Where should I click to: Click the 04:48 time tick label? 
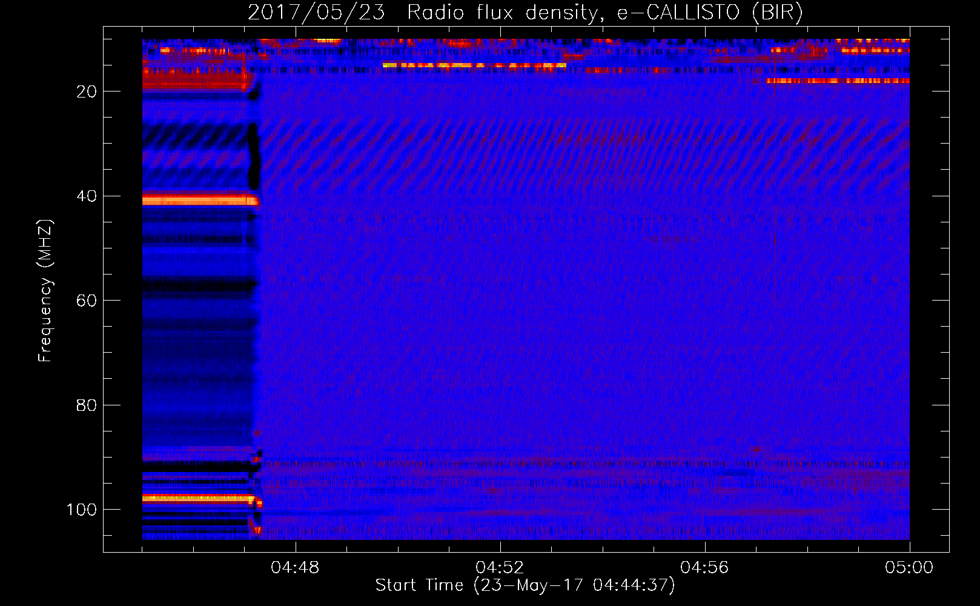[295, 568]
